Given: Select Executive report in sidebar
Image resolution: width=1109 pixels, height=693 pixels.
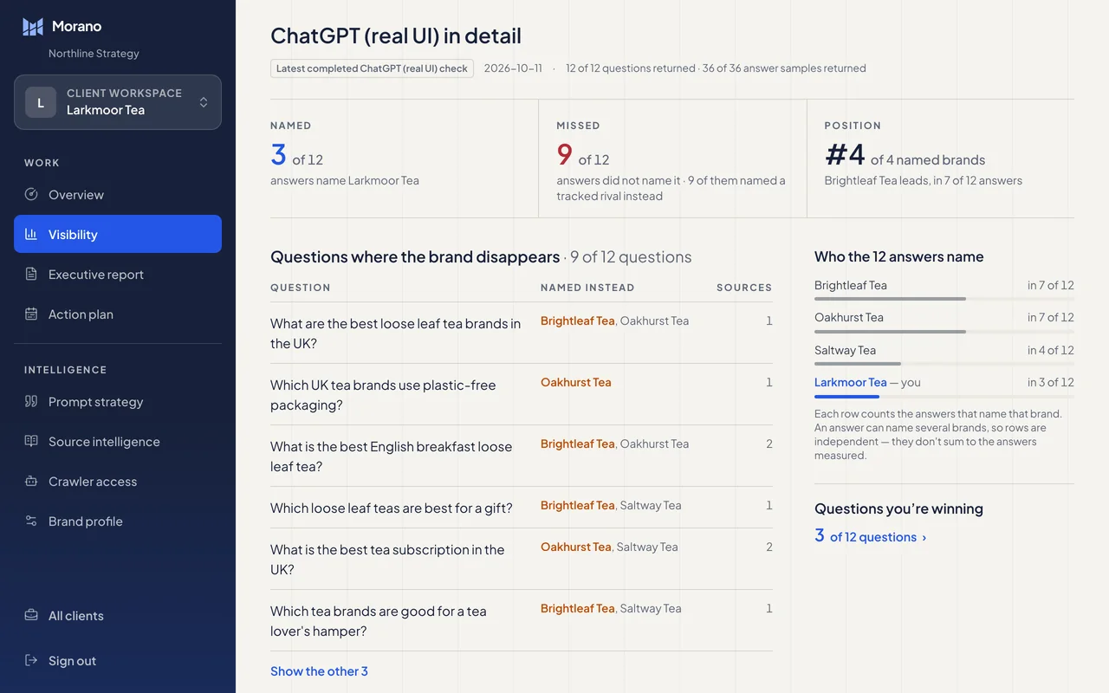Looking at the screenshot, I should pos(118,274).
